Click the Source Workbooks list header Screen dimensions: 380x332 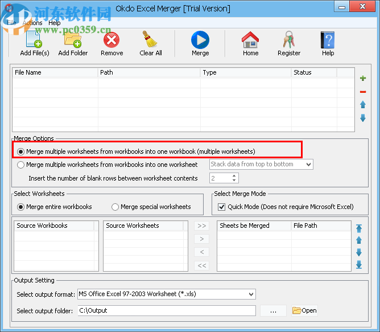pos(54,226)
